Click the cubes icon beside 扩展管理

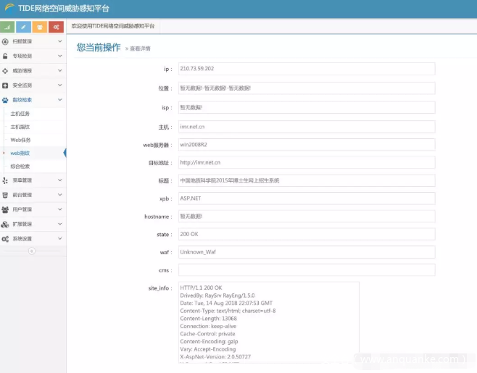[x=6, y=224]
